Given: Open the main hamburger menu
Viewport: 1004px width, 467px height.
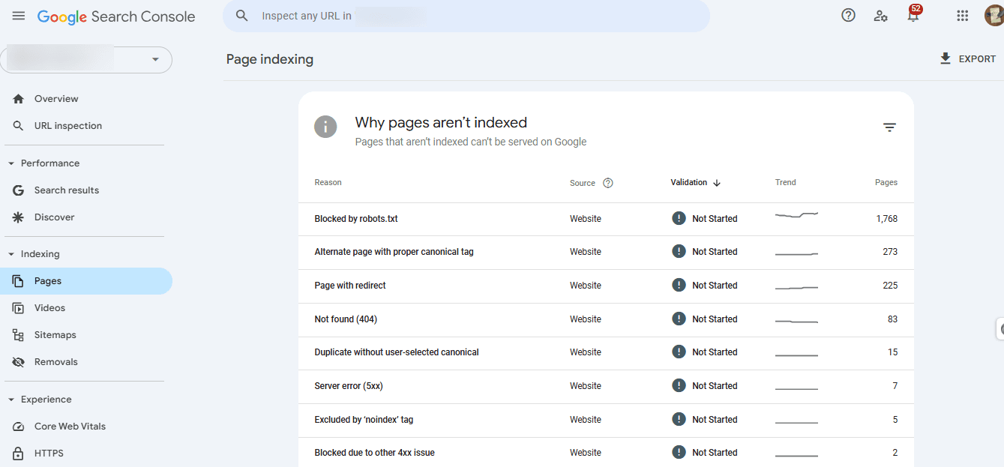Looking at the screenshot, I should pos(18,15).
